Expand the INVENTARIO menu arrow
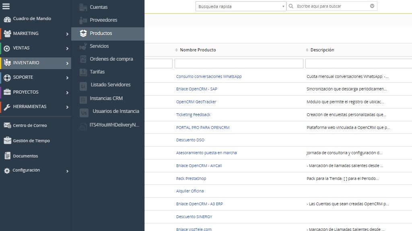The height and width of the screenshot is (231, 412). [67, 63]
